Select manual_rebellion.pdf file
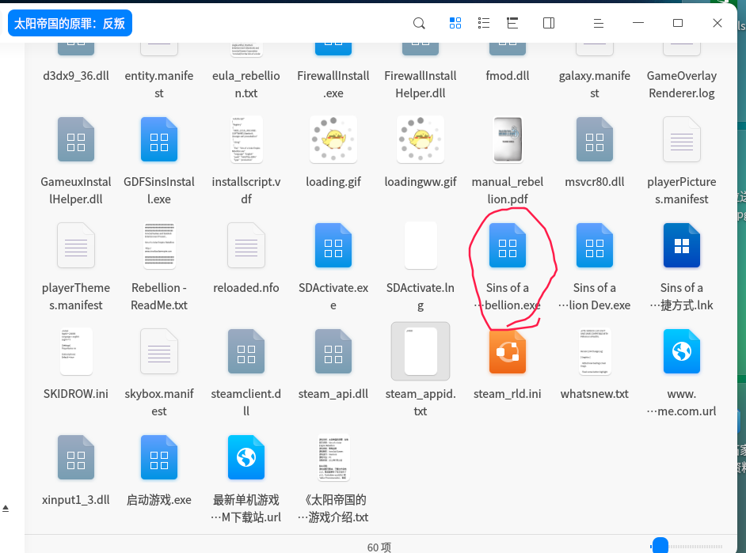This screenshot has width=746, height=553. click(x=507, y=140)
